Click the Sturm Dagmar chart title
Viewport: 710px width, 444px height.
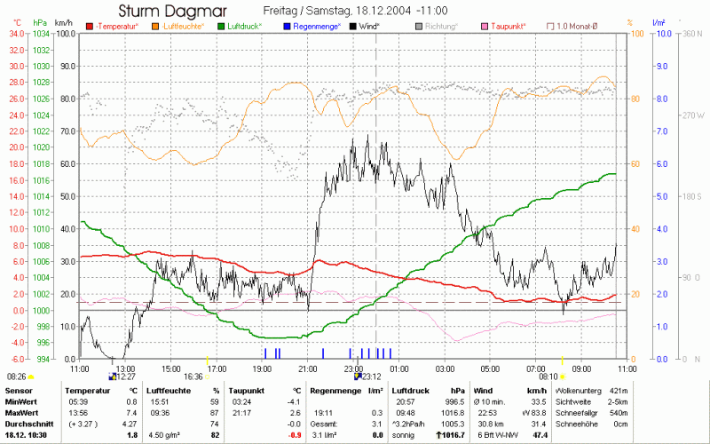click(172, 11)
